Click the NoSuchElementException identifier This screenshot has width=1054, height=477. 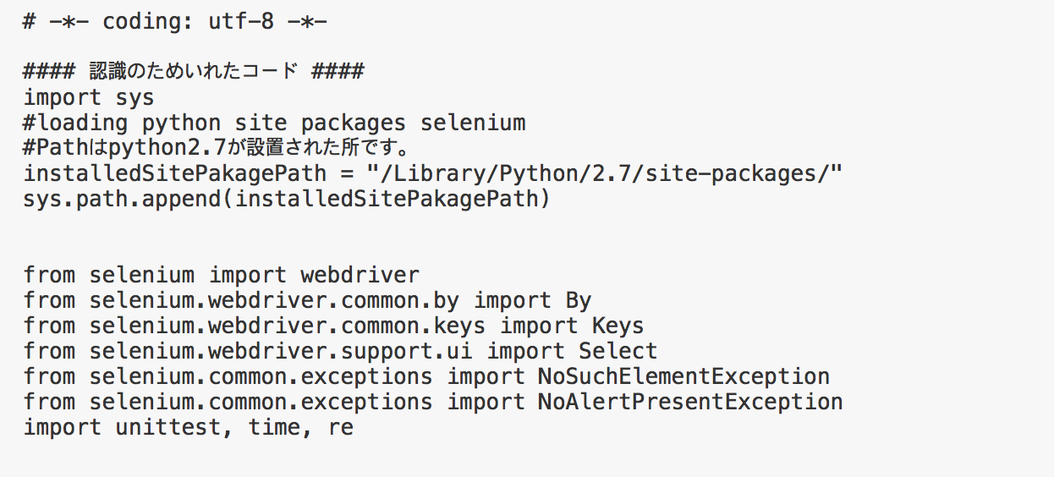(x=683, y=376)
